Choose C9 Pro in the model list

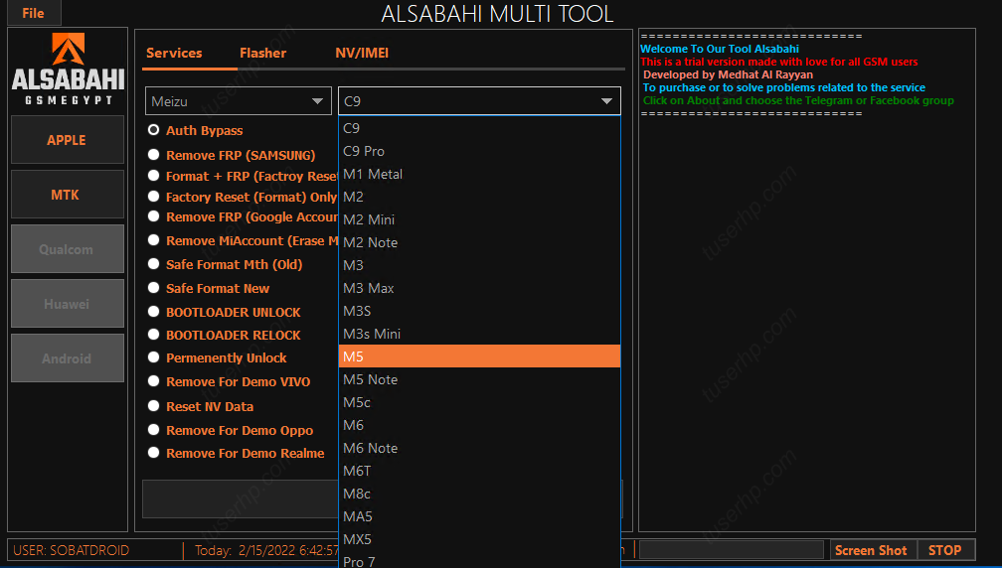(479, 151)
